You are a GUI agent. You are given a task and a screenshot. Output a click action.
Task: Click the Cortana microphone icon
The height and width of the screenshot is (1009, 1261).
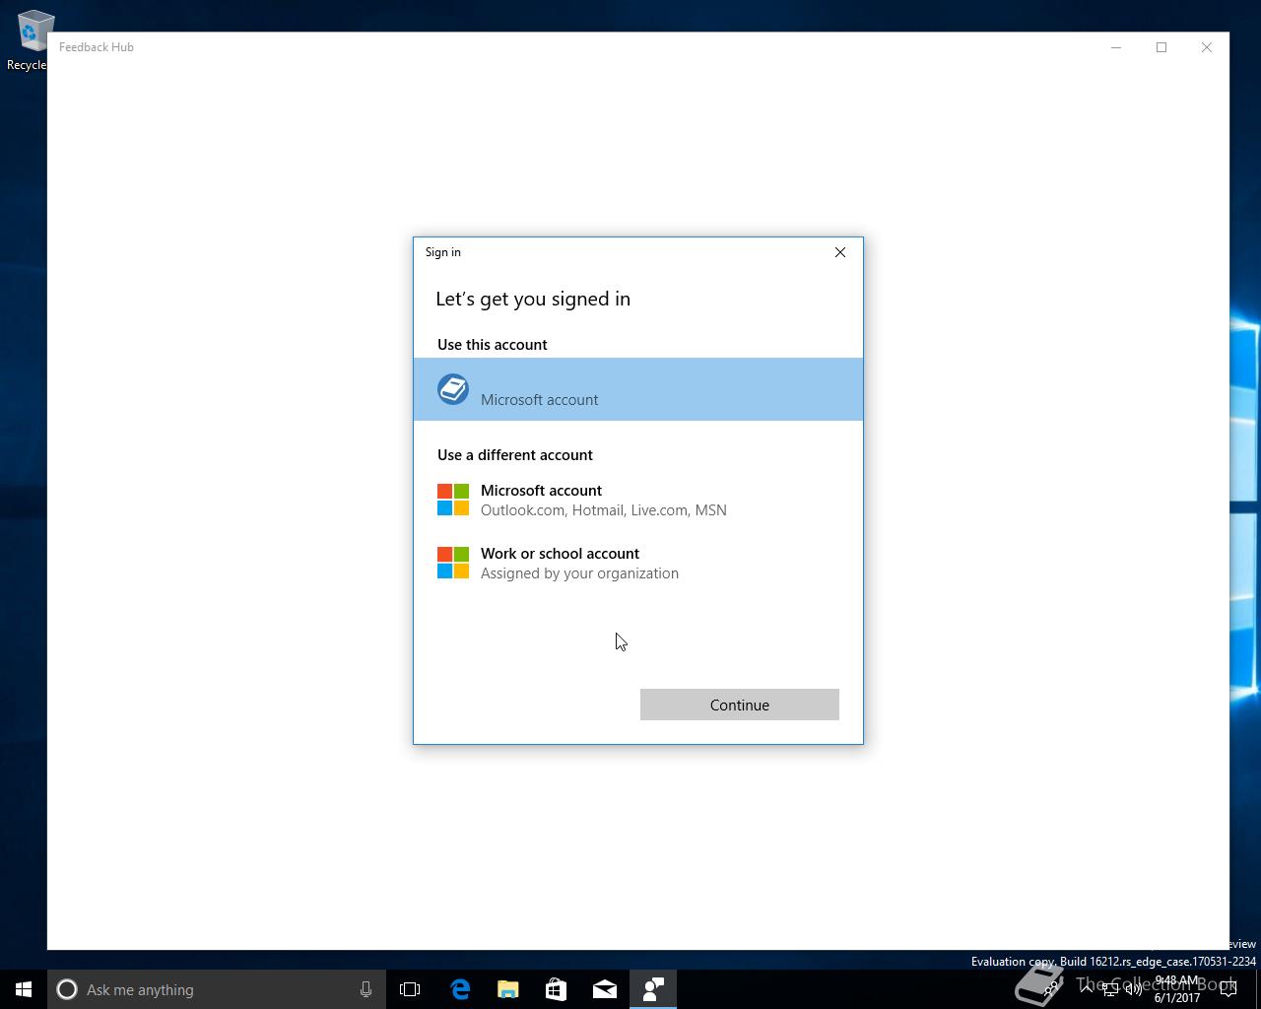pos(365,989)
